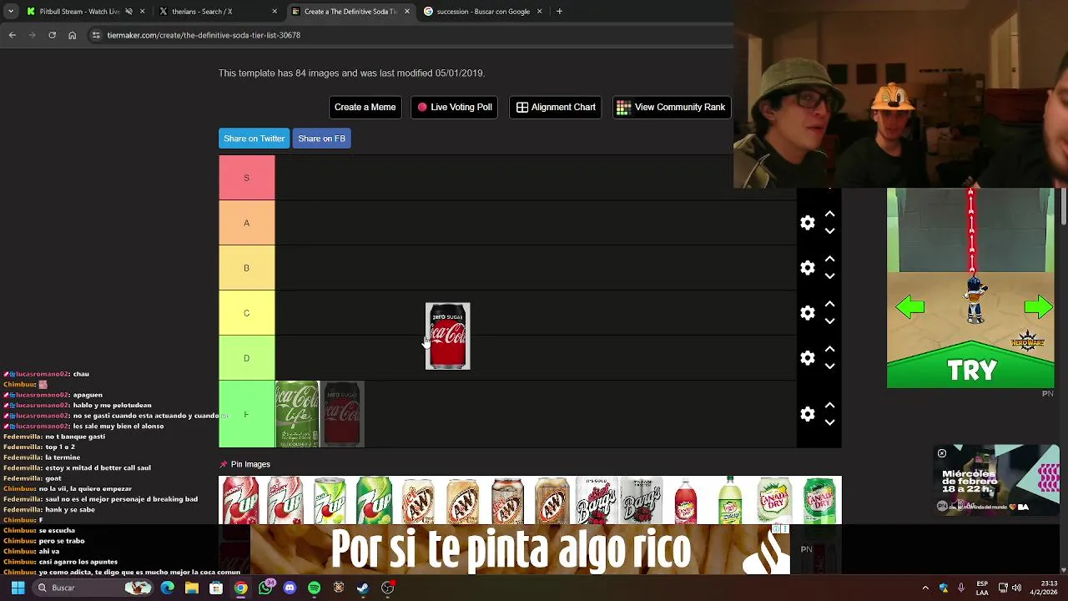Select the A tier label
The width and height of the screenshot is (1068, 601).
[x=246, y=223]
